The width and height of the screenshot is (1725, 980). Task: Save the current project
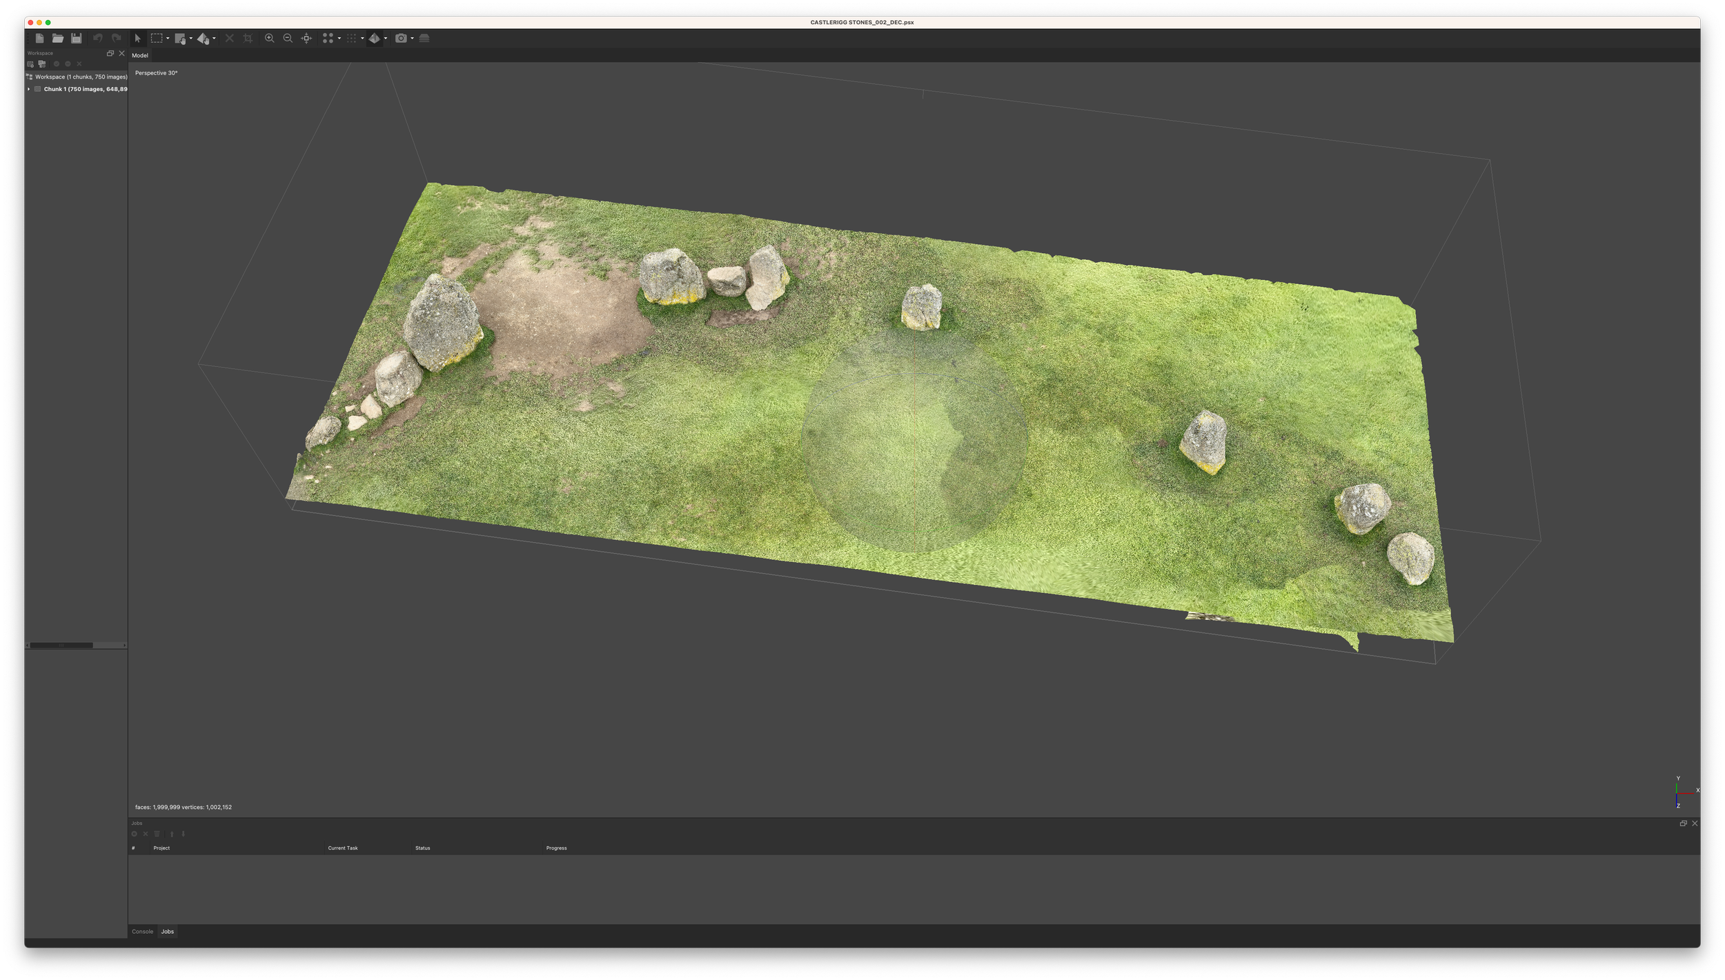click(77, 39)
